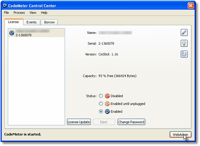200x146 pixels.
Task: Click serial value 2-1360078 in details
Action: click(106, 43)
